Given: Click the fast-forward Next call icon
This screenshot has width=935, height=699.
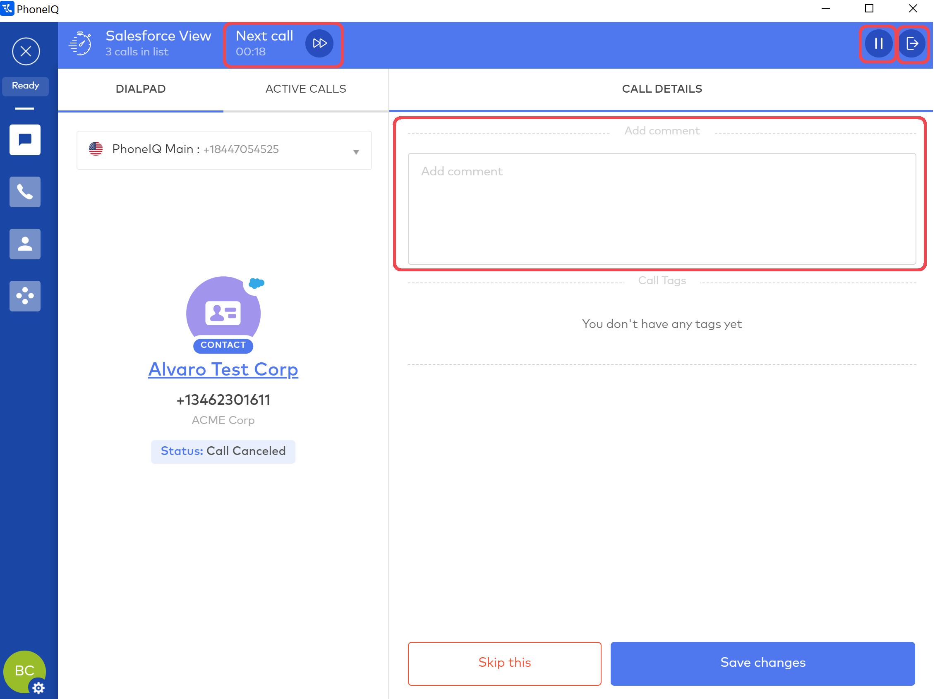Looking at the screenshot, I should click(x=319, y=43).
